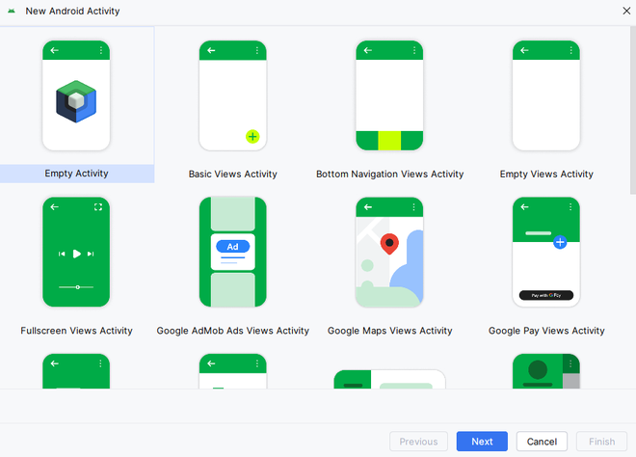Click the disabled Previous button
The image size is (636, 457).
tap(418, 442)
